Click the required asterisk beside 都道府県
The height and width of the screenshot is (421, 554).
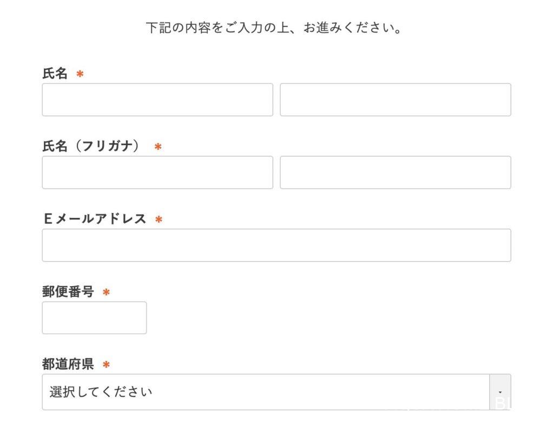[x=106, y=365]
